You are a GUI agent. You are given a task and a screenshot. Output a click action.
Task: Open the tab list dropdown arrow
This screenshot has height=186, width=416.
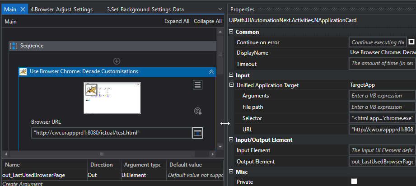click(x=220, y=9)
